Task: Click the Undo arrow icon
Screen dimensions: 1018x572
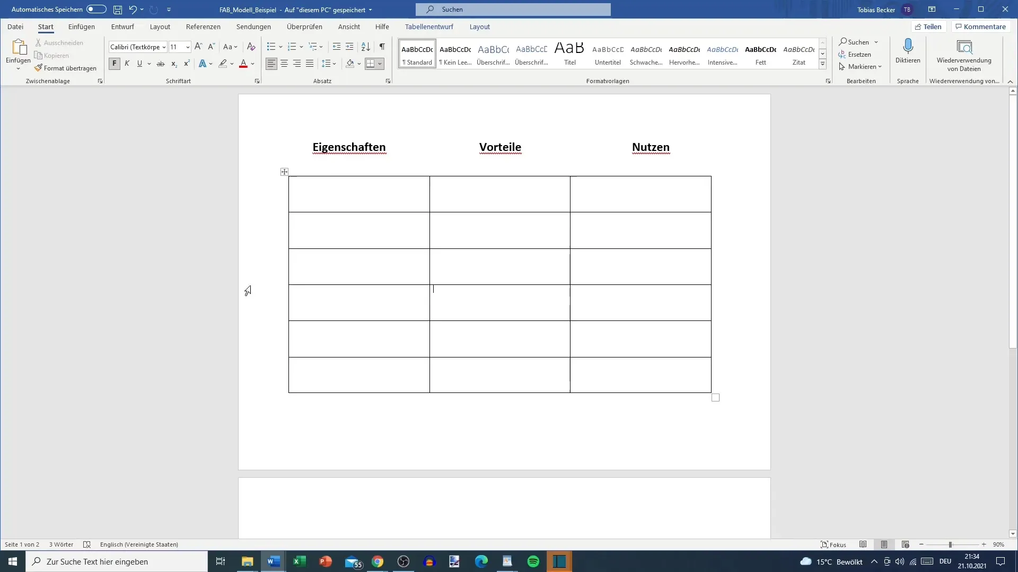Action: pos(133,10)
